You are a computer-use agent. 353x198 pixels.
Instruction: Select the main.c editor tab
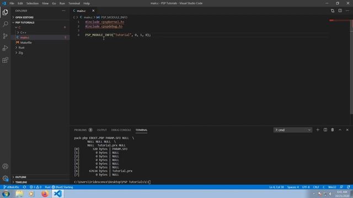click(x=84, y=11)
